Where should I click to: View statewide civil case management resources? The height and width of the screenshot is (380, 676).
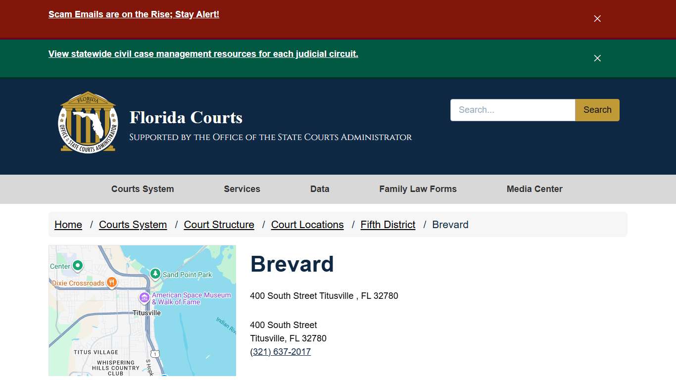203,53
